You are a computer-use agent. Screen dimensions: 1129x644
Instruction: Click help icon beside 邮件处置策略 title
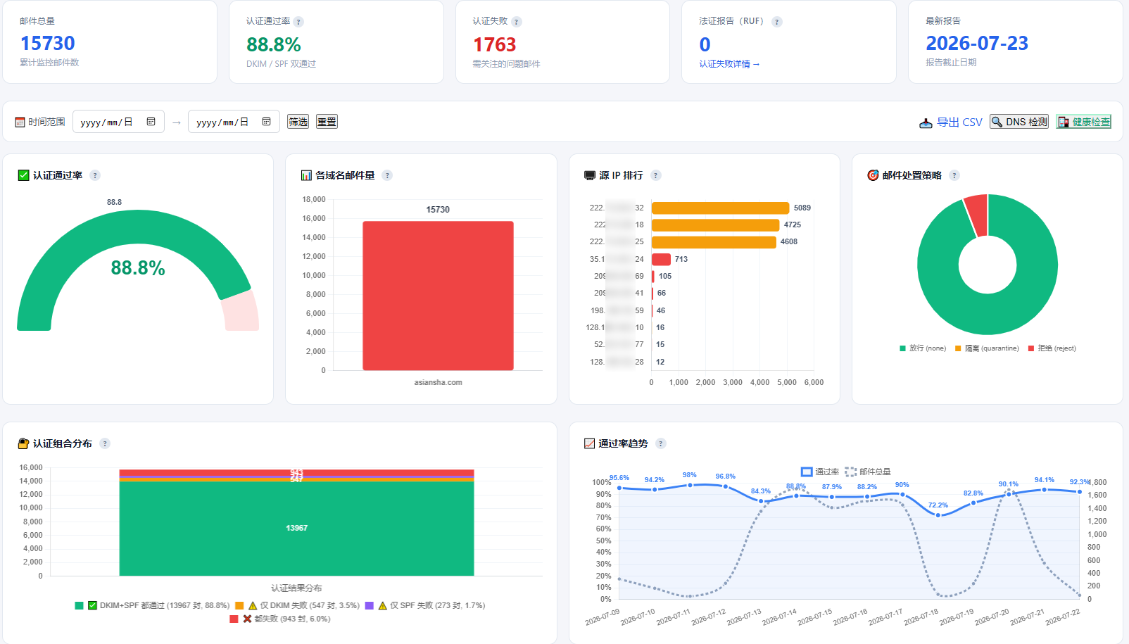tap(954, 175)
